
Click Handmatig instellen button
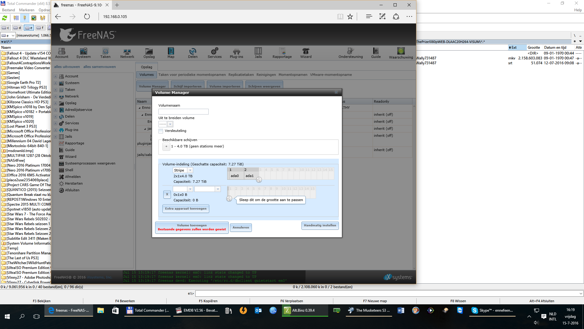[320, 225]
